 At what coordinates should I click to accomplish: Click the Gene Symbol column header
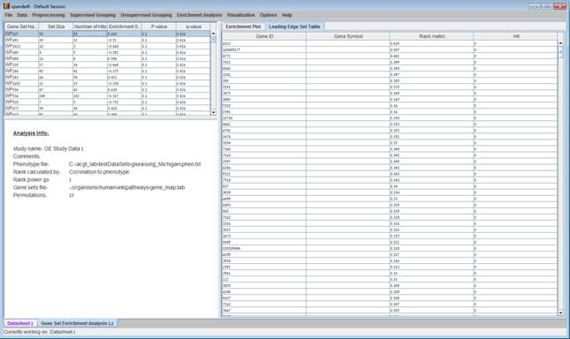[x=348, y=36]
